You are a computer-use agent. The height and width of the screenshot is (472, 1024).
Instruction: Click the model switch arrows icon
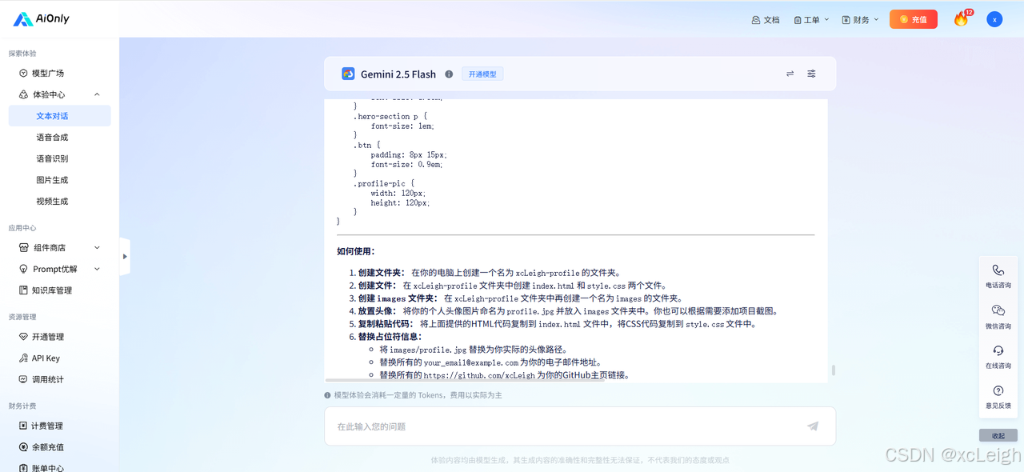pos(790,74)
